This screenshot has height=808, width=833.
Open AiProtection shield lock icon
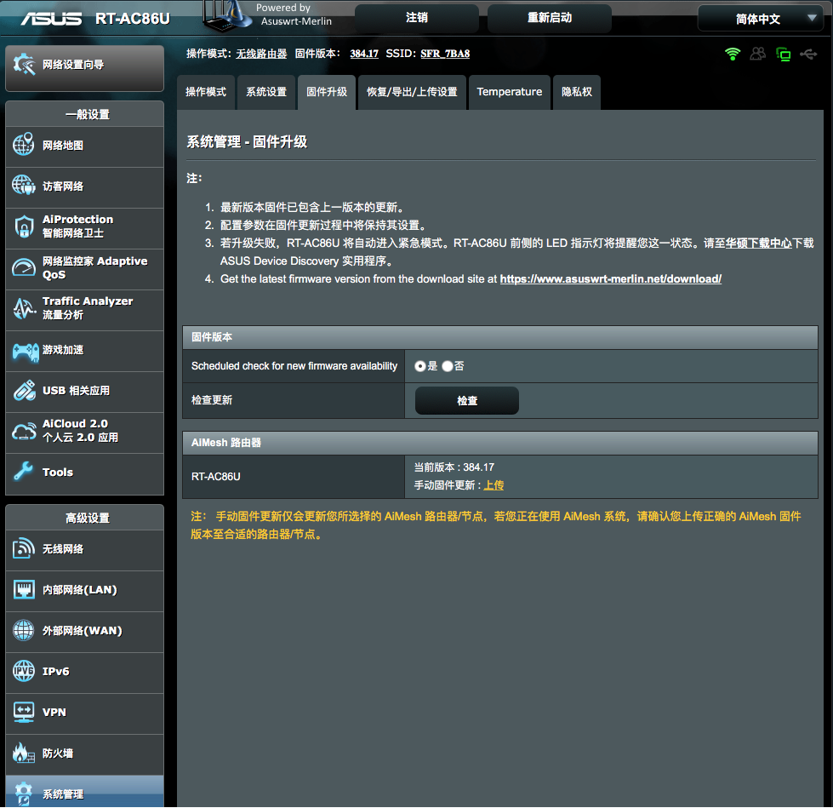click(24, 226)
